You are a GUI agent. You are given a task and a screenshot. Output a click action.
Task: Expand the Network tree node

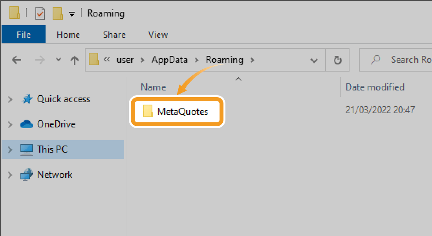click(x=10, y=175)
